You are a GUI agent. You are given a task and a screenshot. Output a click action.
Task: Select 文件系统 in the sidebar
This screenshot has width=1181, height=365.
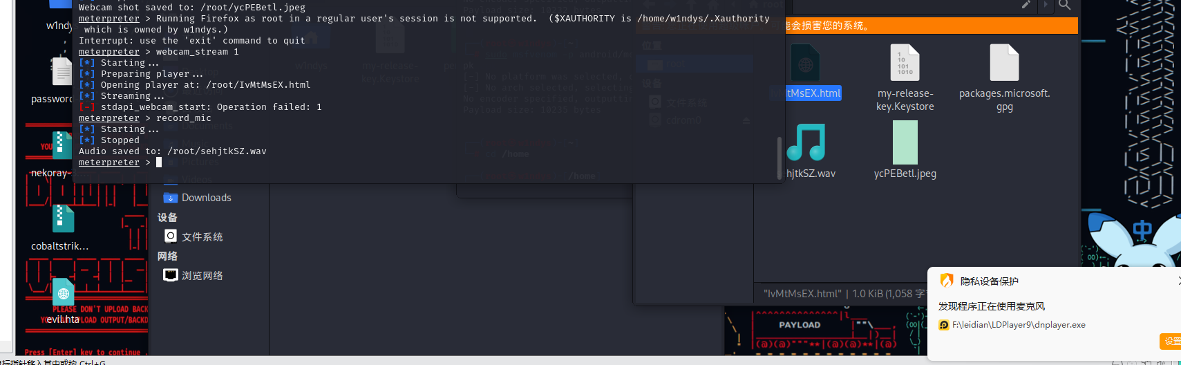click(202, 237)
